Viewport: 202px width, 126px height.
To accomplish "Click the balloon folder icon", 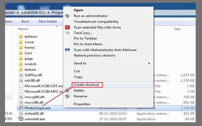I will pos(21,37).
